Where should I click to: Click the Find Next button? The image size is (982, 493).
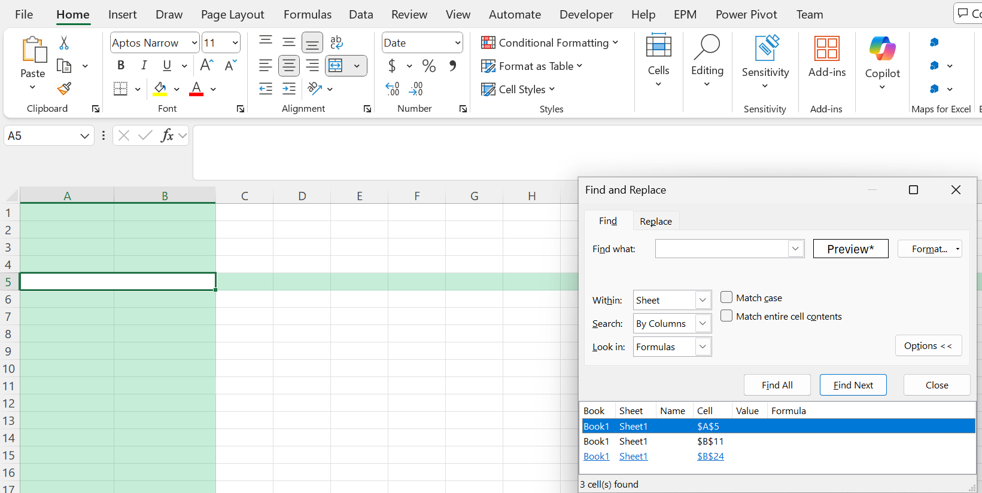pos(853,385)
